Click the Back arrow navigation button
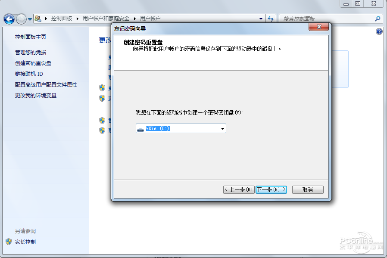This screenshot has height=258, width=387. (9, 19)
